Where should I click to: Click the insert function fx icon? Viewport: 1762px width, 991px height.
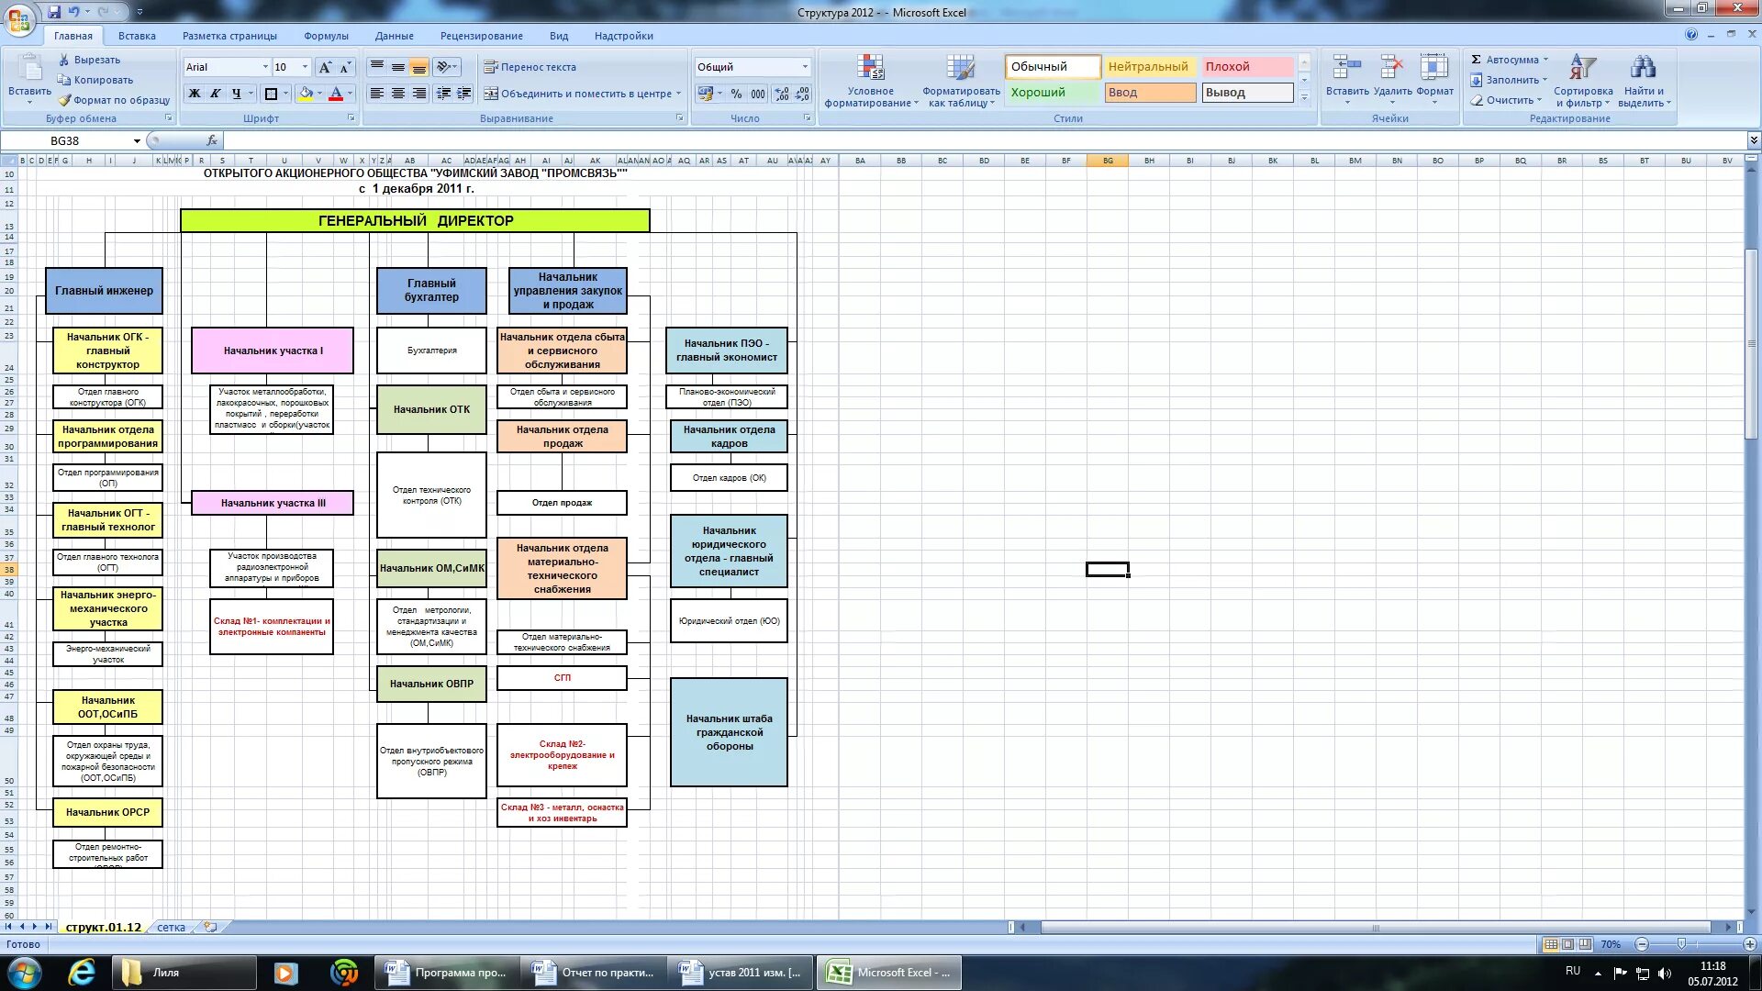coord(212,140)
